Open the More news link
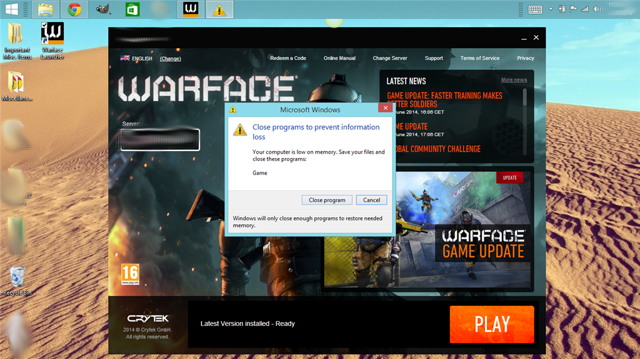 tap(514, 80)
